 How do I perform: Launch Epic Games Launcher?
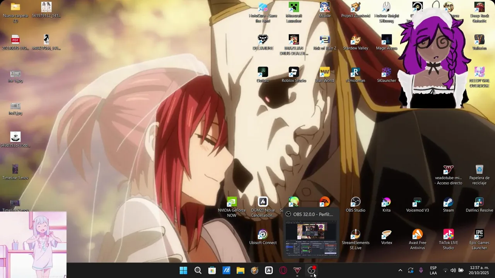(x=479, y=240)
